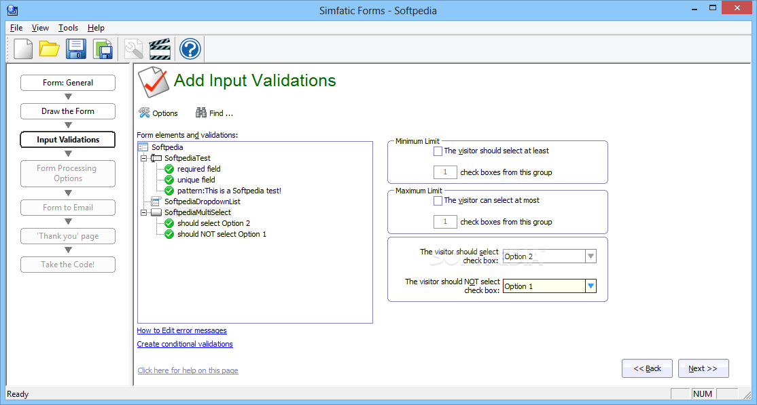Select 'should select Option 2' row

(x=213, y=223)
